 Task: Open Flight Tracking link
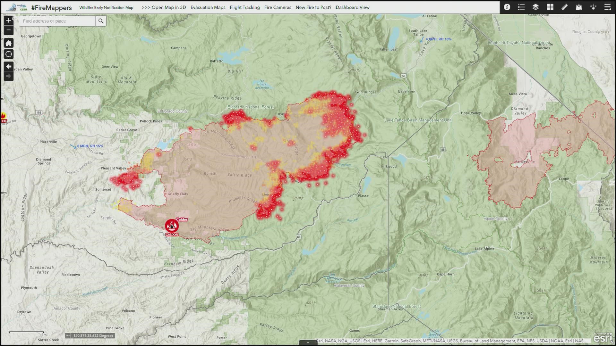click(245, 7)
